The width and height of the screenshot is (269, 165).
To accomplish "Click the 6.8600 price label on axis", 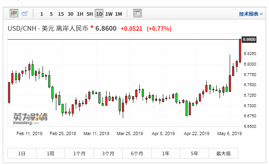I will point(249,39).
